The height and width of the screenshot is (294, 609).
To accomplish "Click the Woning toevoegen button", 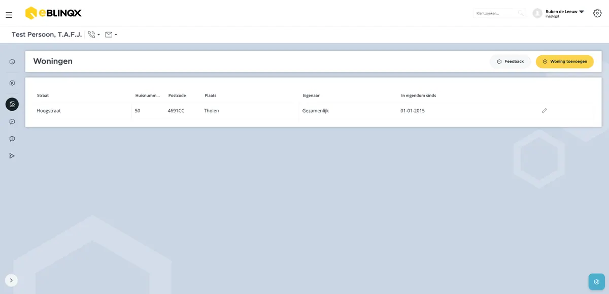I will [565, 61].
